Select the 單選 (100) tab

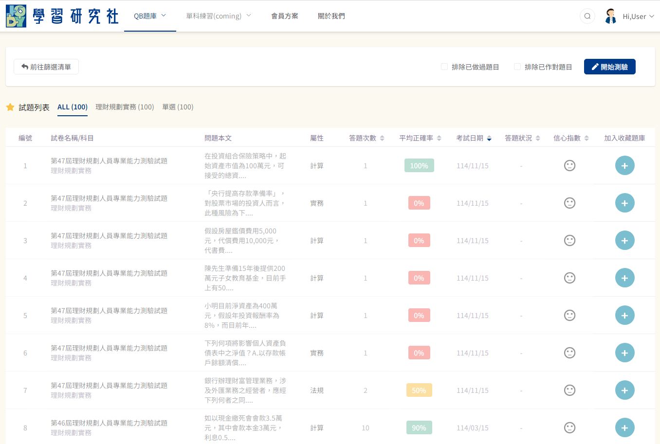click(178, 107)
